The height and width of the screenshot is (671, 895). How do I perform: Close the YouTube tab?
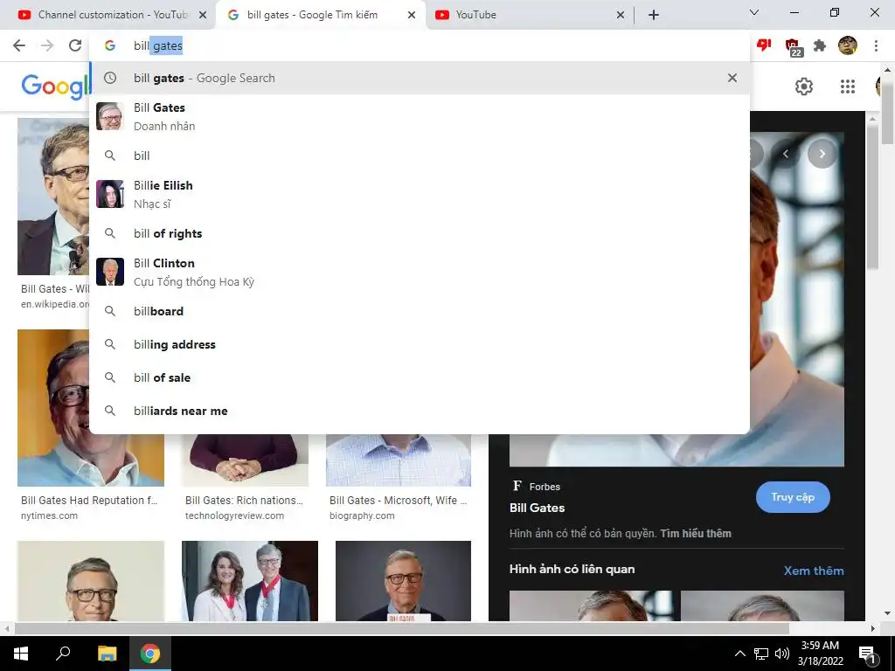click(621, 16)
